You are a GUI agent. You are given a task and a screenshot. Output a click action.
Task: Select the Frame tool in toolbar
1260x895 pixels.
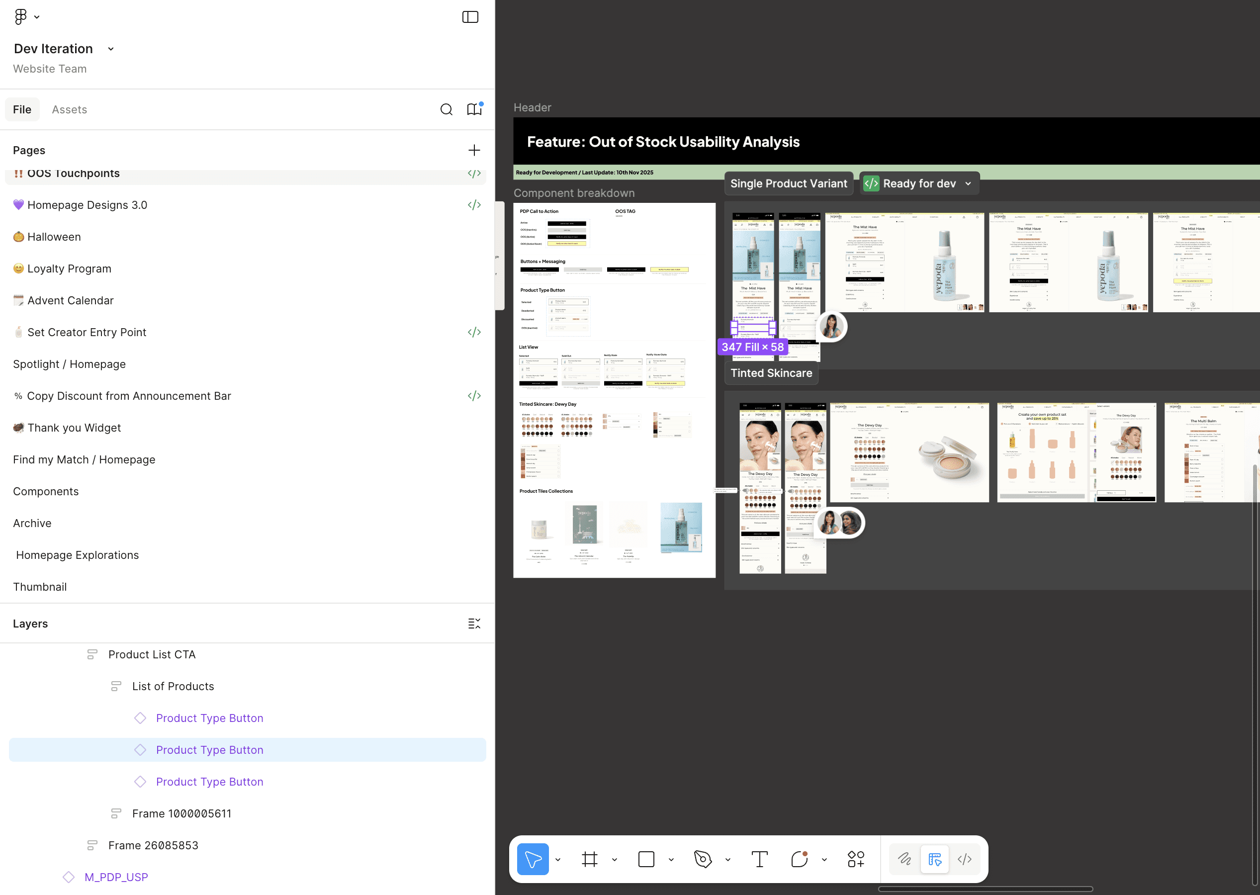click(589, 859)
